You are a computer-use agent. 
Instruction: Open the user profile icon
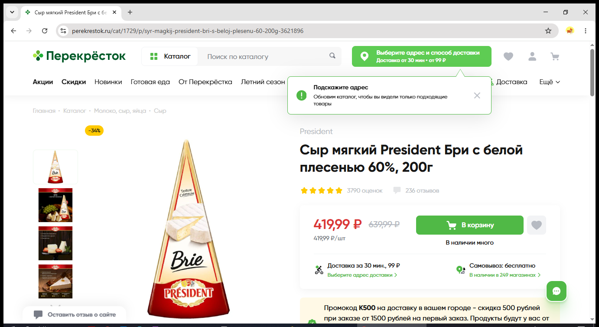pyautogui.click(x=532, y=56)
